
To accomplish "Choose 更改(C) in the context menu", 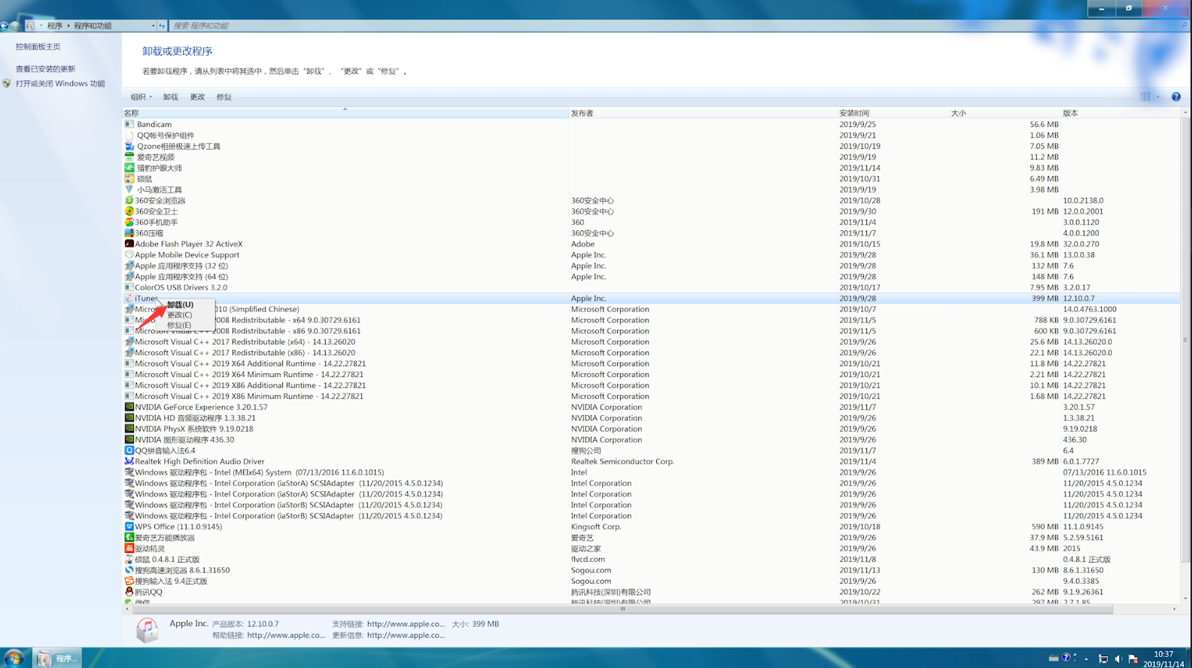I will click(179, 315).
